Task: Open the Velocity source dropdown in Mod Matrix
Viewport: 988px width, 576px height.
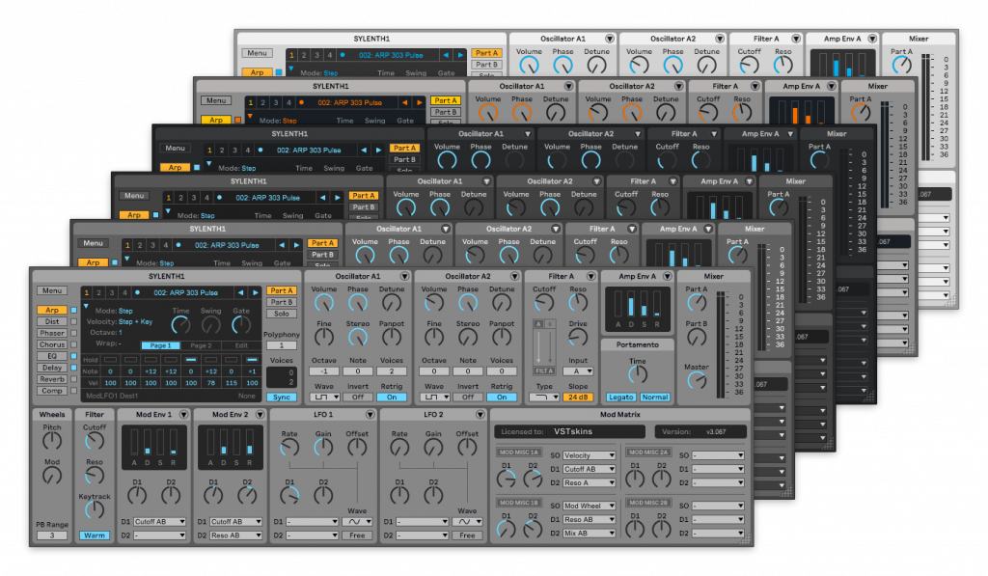Action: (590, 455)
